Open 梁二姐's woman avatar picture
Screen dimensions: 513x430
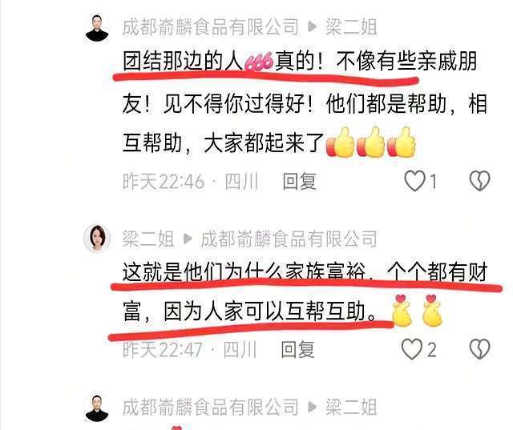tap(97, 238)
